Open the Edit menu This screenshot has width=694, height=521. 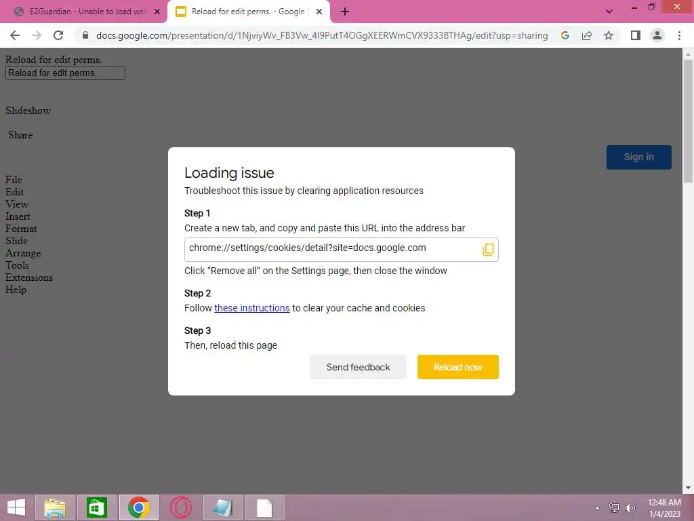click(x=15, y=192)
